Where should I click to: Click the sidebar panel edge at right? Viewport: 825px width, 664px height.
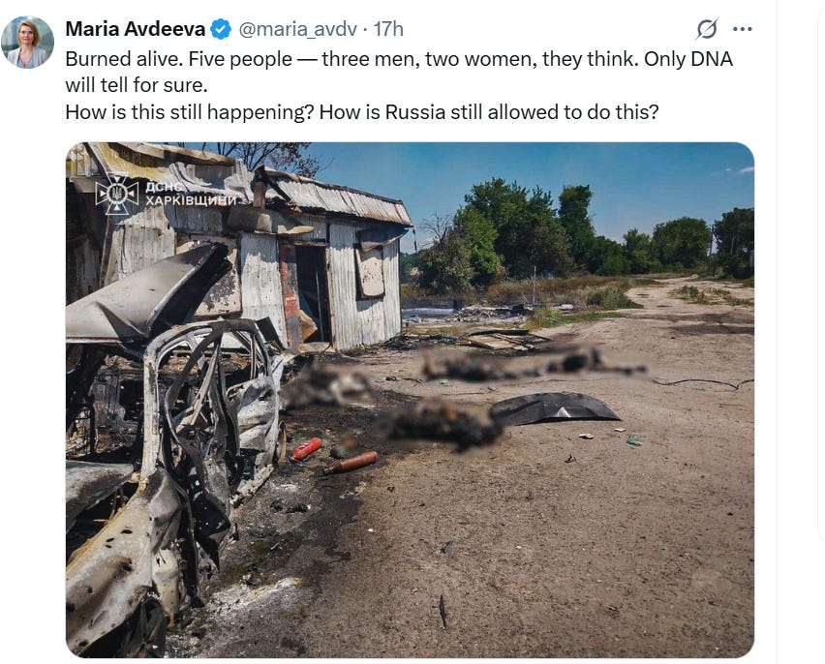[x=820, y=274]
